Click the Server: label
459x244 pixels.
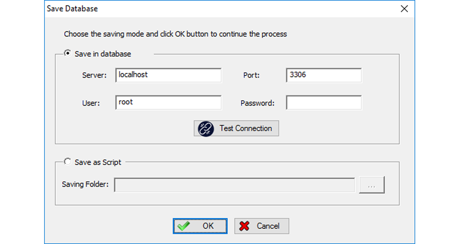[94, 76]
